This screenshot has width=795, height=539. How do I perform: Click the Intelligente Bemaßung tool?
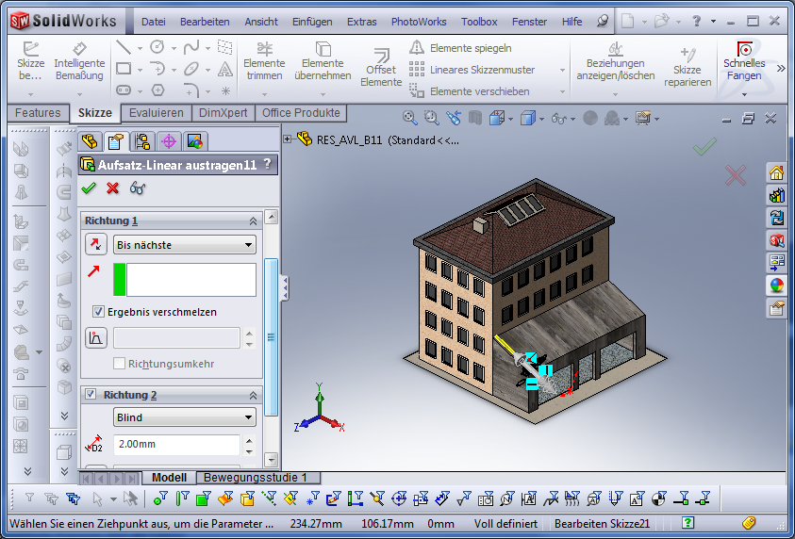pyautogui.click(x=79, y=62)
